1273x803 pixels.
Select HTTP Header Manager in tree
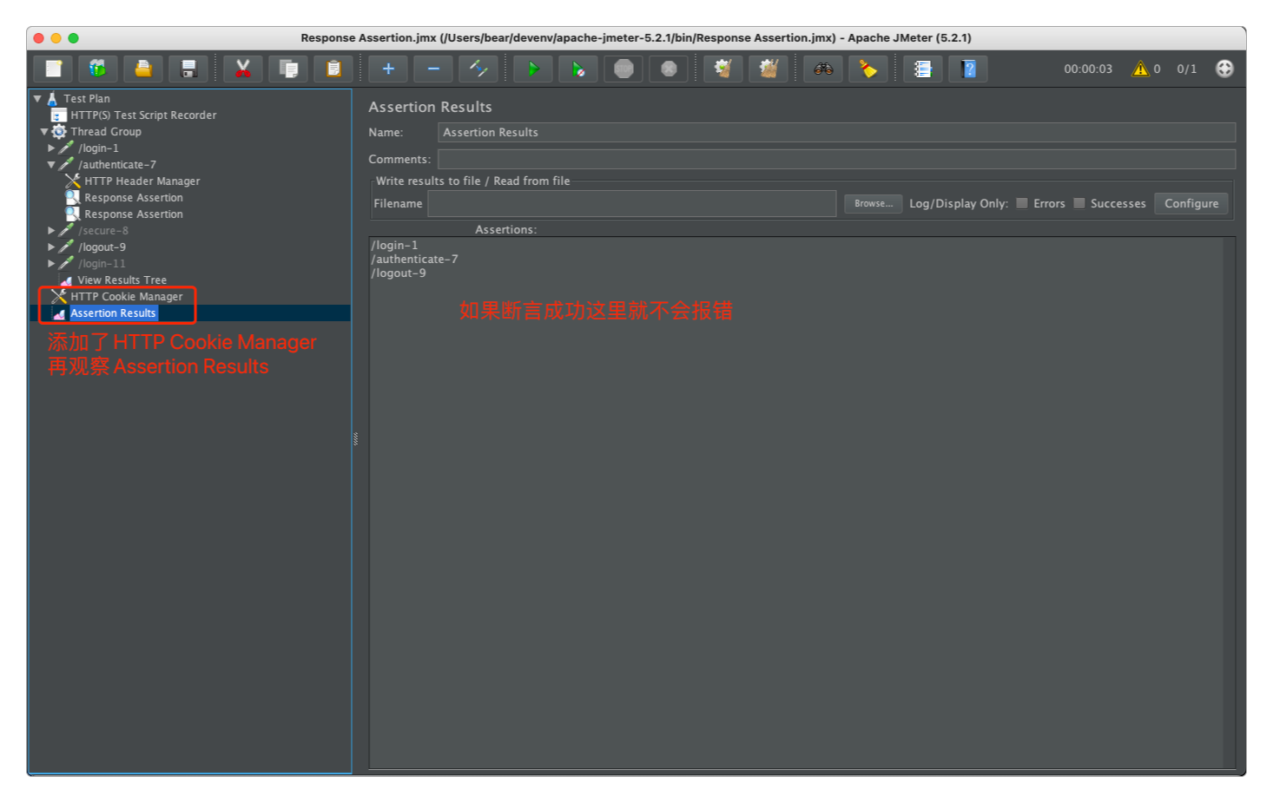click(x=142, y=181)
